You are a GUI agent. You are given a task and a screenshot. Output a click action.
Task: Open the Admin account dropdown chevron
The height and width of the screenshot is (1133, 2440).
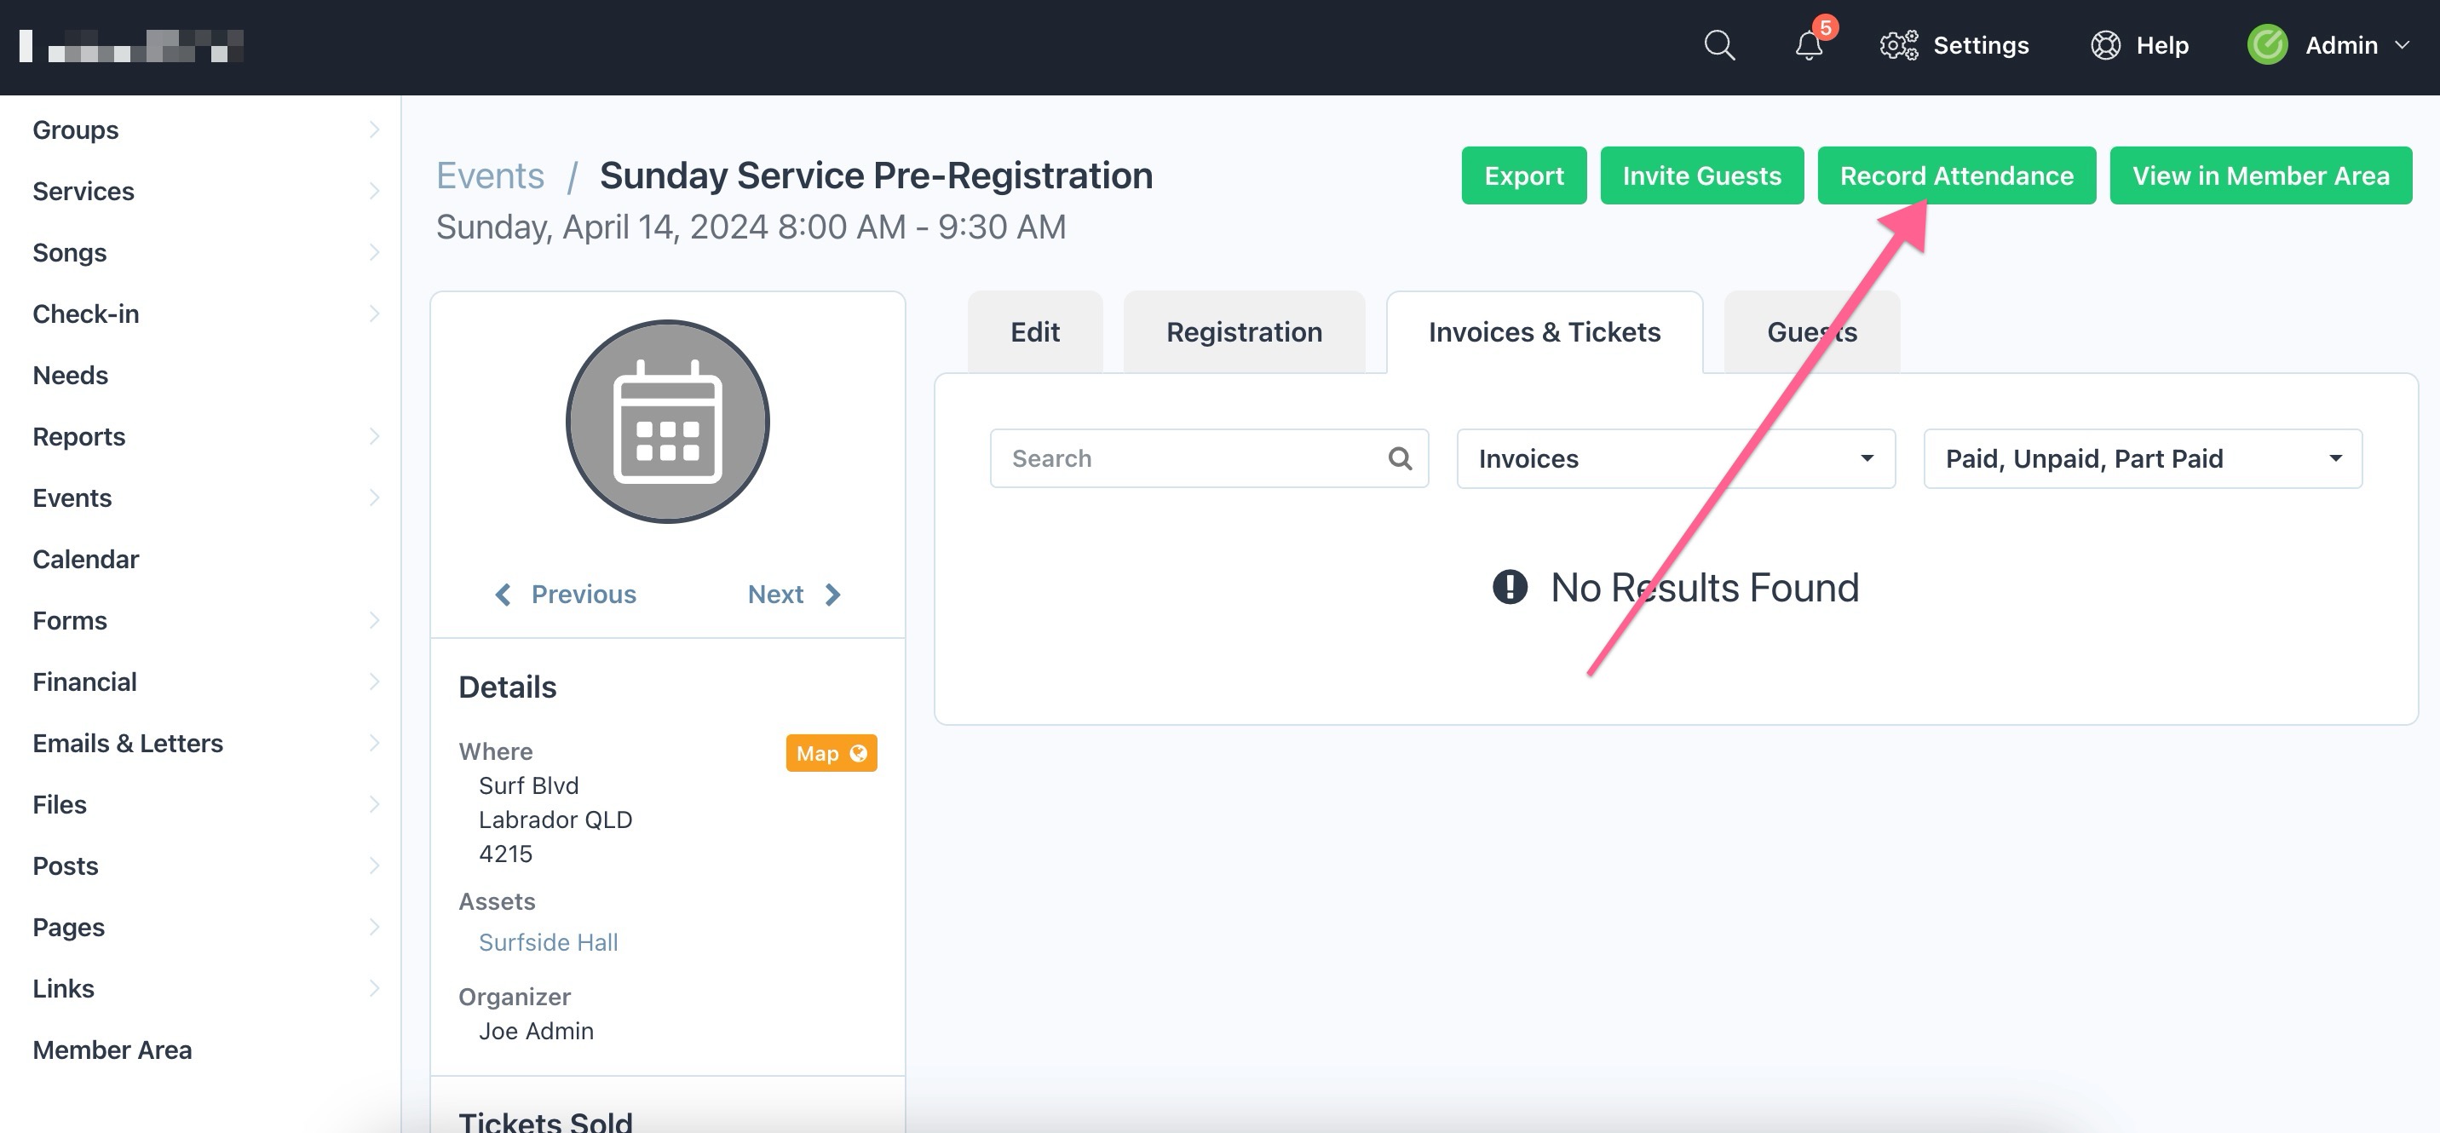[x=2403, y=44]
